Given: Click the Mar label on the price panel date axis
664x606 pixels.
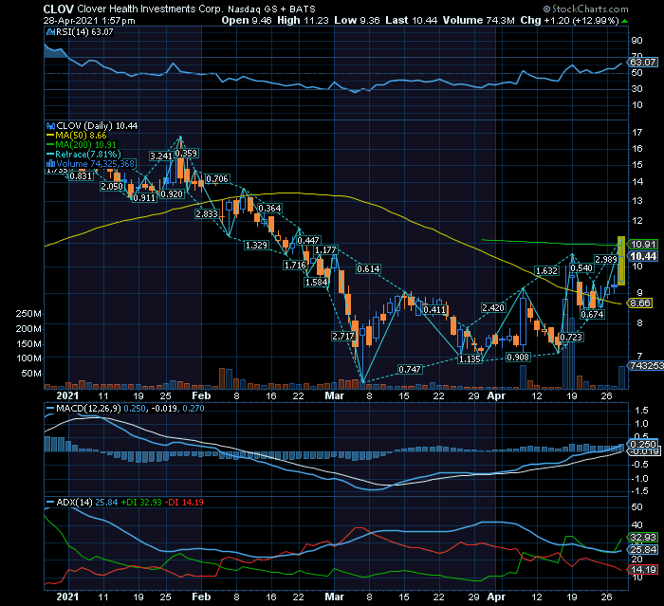Looking at the screenshot, I should [334, 395].
